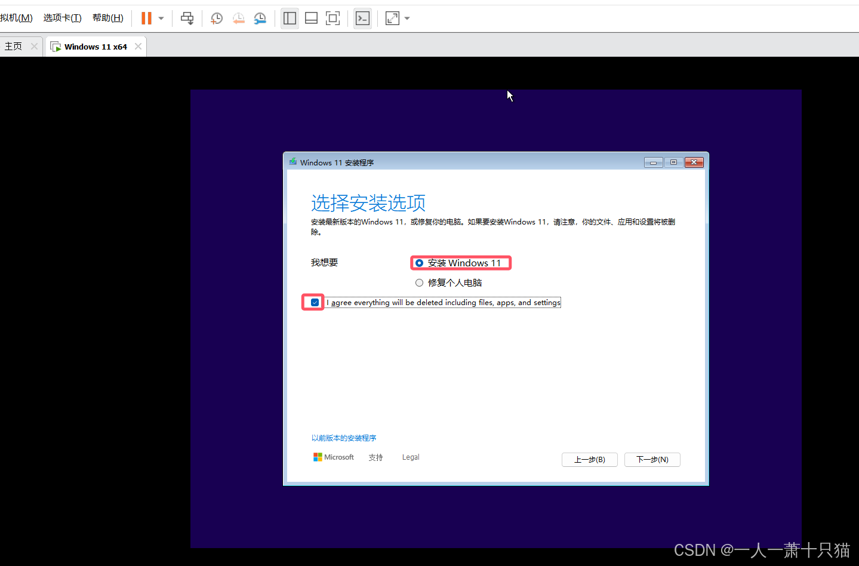
Task: Click the stretch guest display icon
Action: pos(392,19)
